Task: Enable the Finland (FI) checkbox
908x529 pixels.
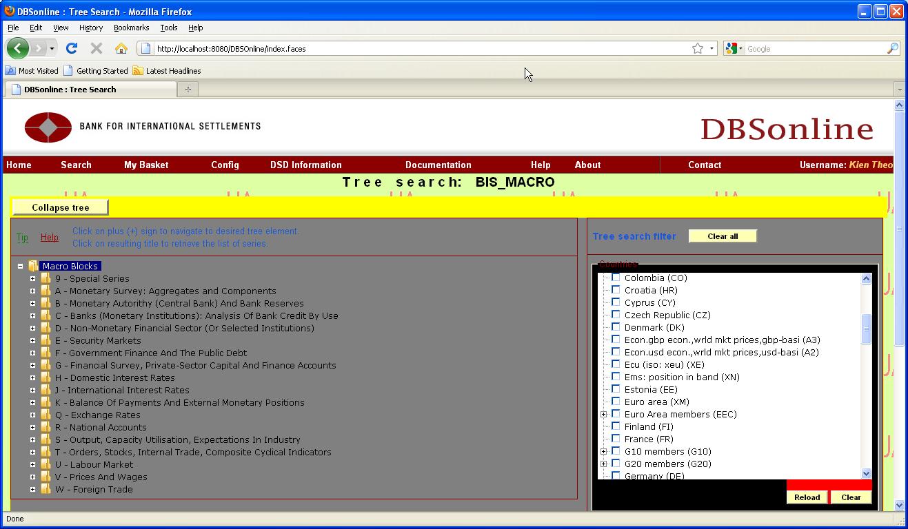Action: click(x=616, y=426)
